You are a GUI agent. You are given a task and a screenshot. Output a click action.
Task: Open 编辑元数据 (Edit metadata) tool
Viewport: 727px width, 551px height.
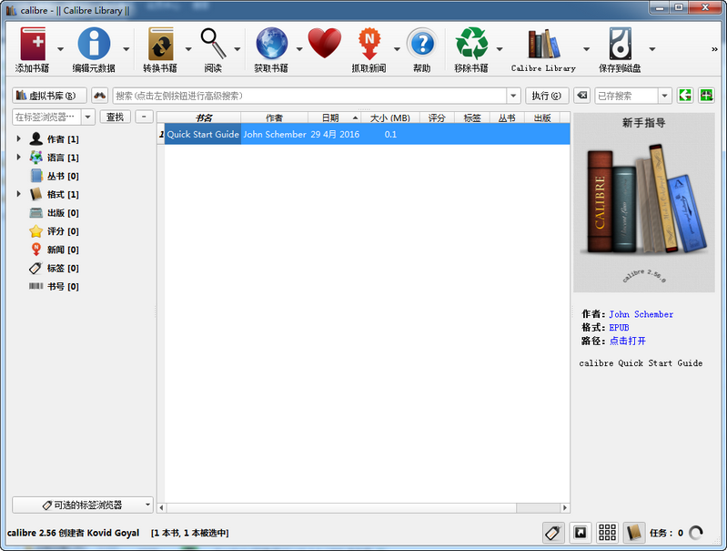coord(94,46)
